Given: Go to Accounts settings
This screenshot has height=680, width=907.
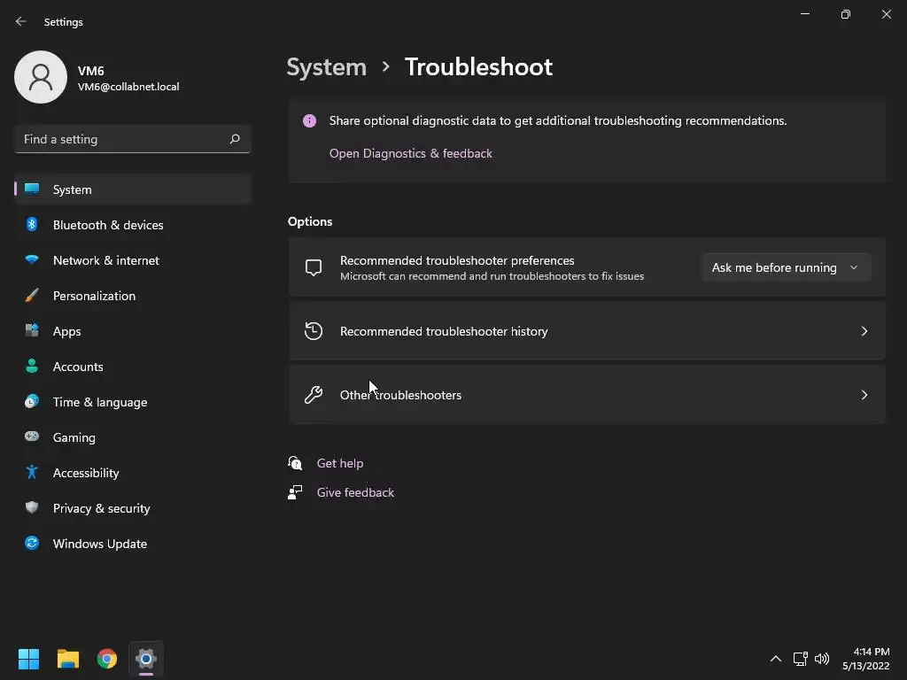Looking at the screenshot, I should pos(78,367).
